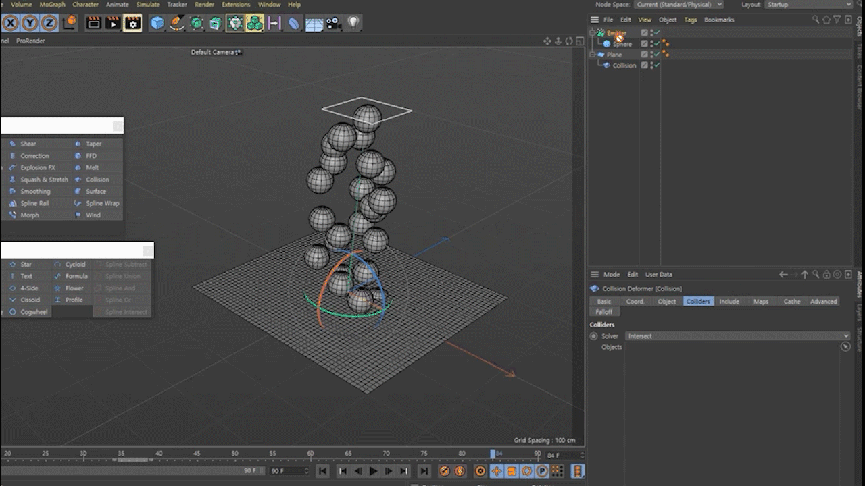This screenshot has height=486, width=865.
Task: Toggle Z axis lock
Action: tap(49, 24)
